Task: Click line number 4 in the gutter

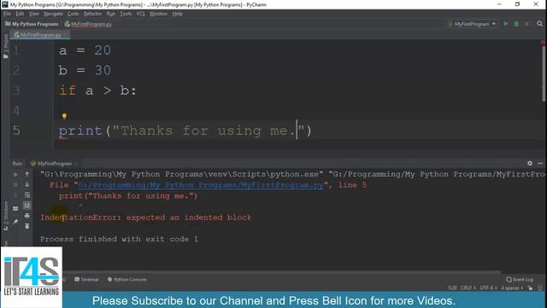Action: click(16, 111)
